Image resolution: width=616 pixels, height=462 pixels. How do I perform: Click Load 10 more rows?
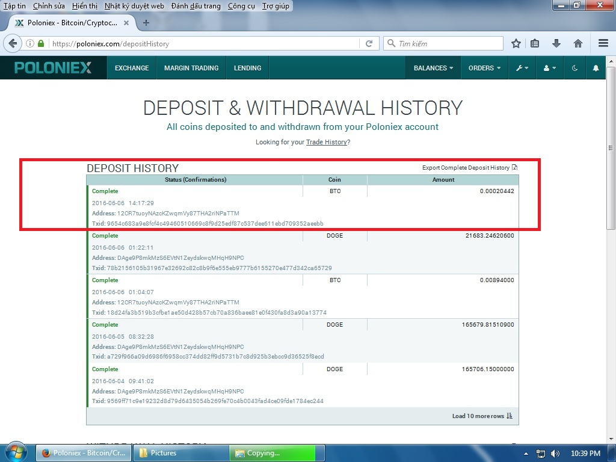click(x=478, y=416)
